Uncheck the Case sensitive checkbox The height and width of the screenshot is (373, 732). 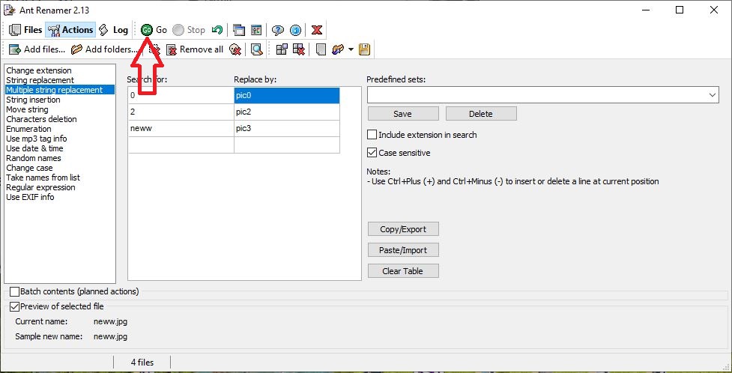pos(372,153)
